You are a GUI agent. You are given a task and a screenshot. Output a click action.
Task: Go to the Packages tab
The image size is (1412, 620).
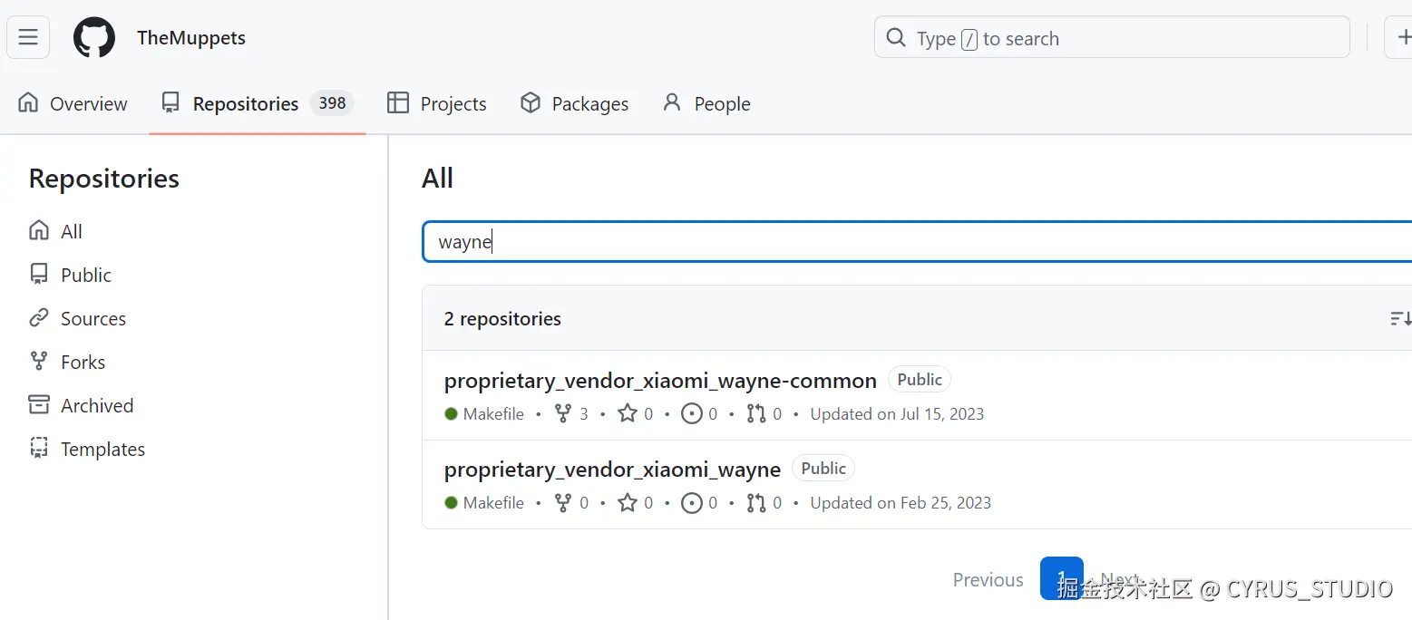tap(574, 103)
